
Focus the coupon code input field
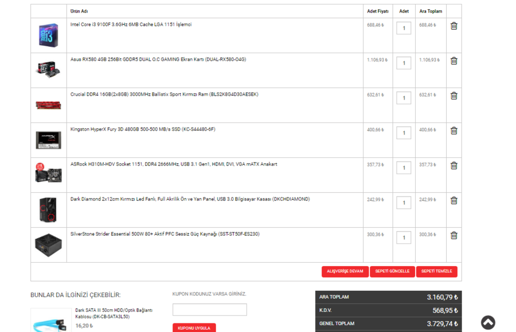[210, 310]
